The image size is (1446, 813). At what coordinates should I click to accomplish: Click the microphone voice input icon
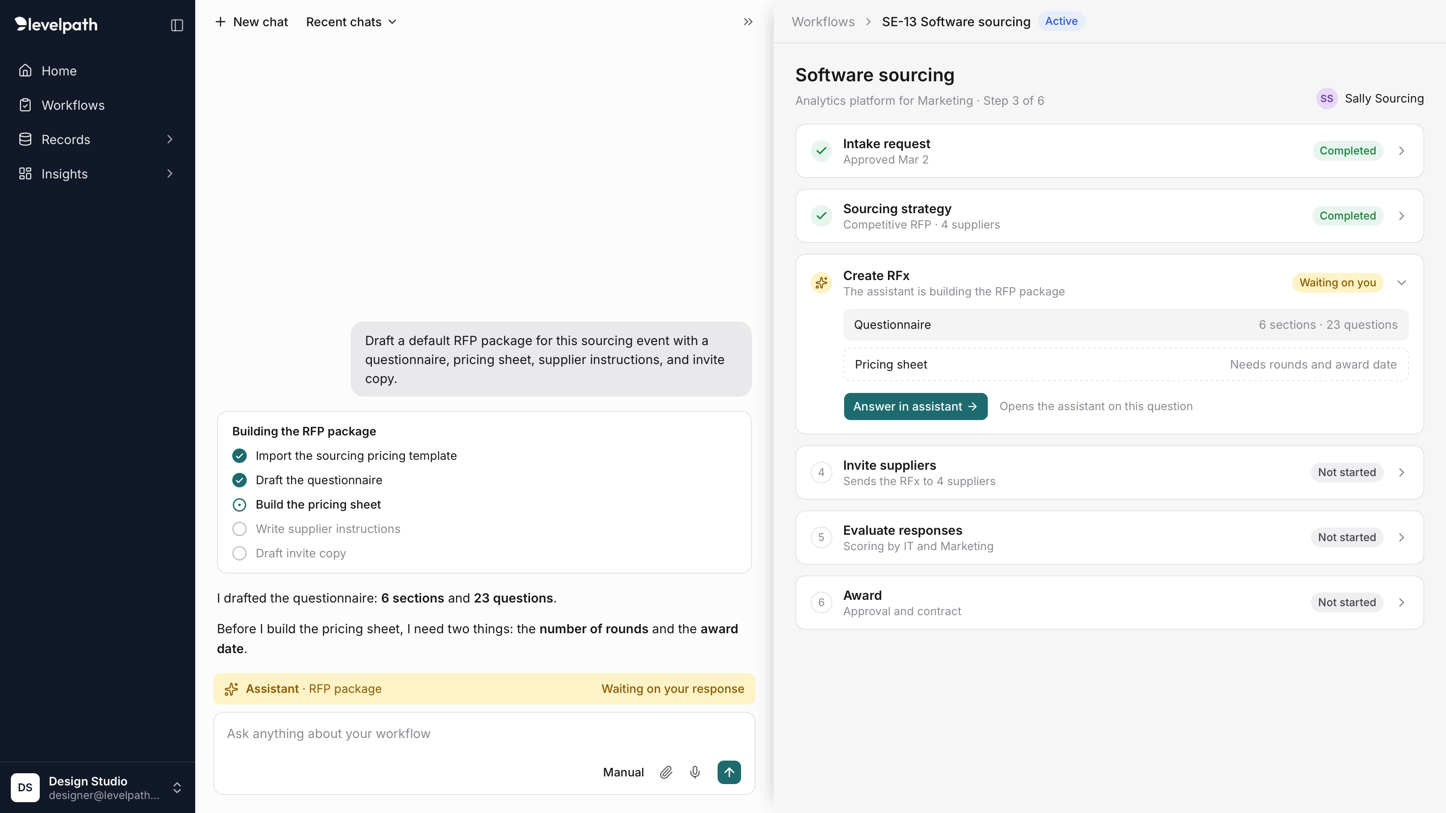tap(695, 772)
